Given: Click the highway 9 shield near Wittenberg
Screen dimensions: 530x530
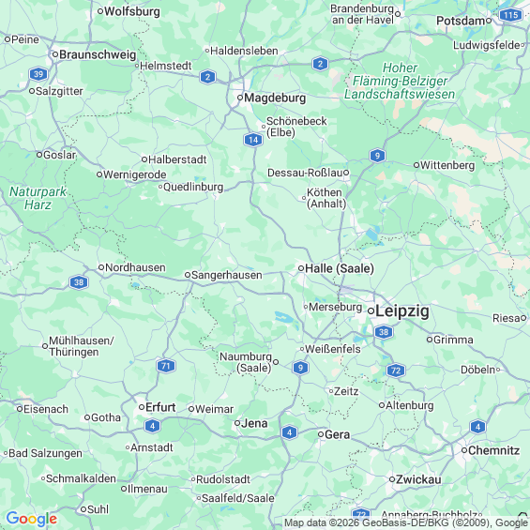Looking at the screenshot, I should (x=377, y=156).
